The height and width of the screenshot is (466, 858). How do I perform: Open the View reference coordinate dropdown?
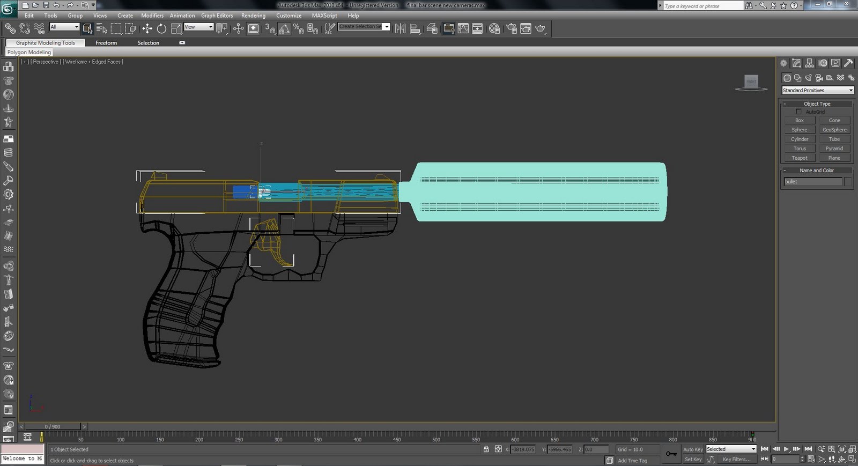199,27
